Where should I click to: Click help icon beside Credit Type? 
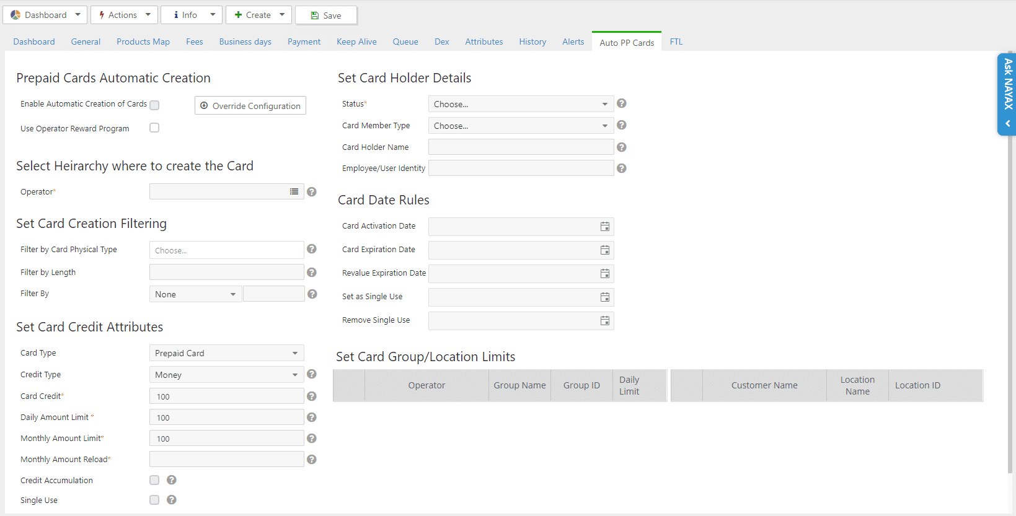point(312,374)
